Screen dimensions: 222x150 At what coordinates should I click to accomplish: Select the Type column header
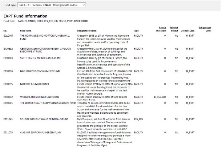(136, 31)
